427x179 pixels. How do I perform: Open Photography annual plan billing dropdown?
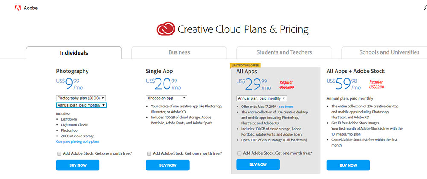[x=81, y=105]
